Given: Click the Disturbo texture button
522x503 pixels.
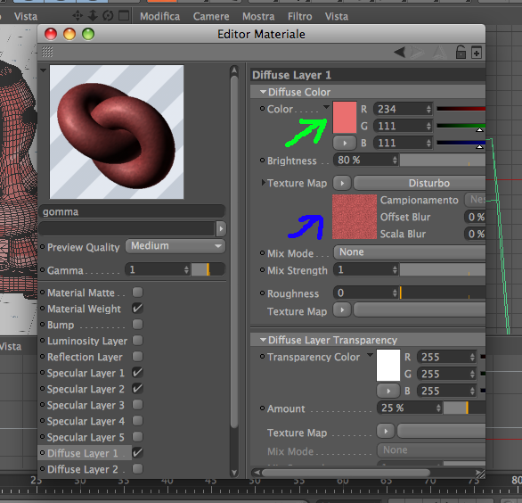Looking at the screenshot, I should tap(420, 183).
